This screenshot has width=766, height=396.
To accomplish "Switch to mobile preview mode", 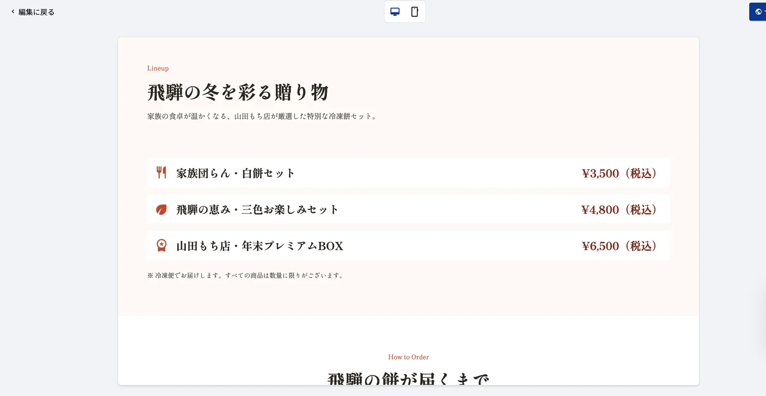I will point(415,12).
